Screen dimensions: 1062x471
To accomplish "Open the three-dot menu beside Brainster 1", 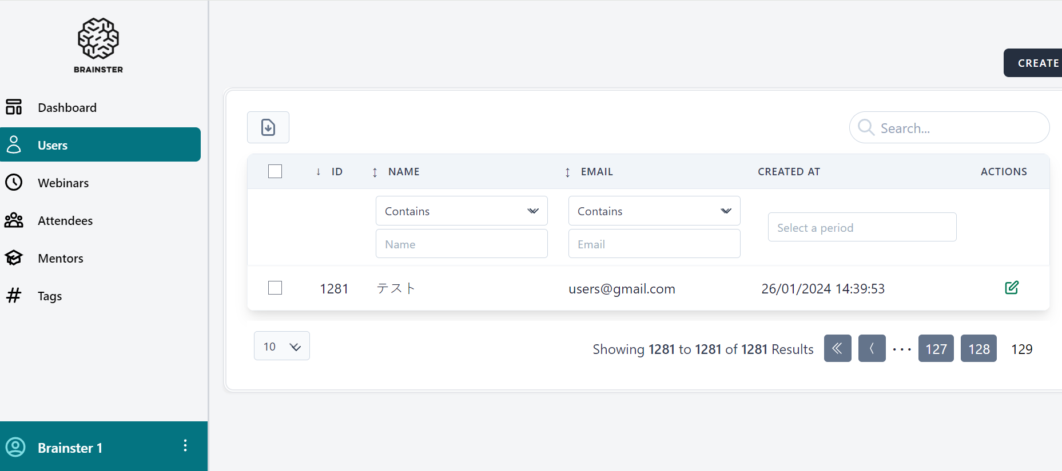I will pyautogui.click(x=185, y=446).
